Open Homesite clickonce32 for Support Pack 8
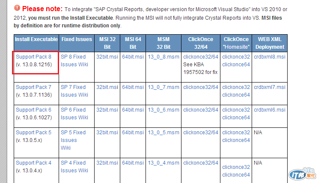The image size is (318, 183). click(236, 57)
